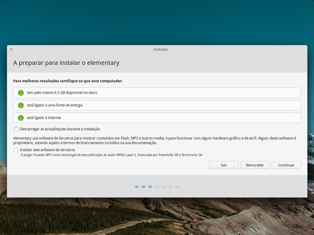Screen dimensions: 314x235
Task: Click 'Para melhores resultados certifique-se' label
Action: pyautogui.click(x=68, y=81)
